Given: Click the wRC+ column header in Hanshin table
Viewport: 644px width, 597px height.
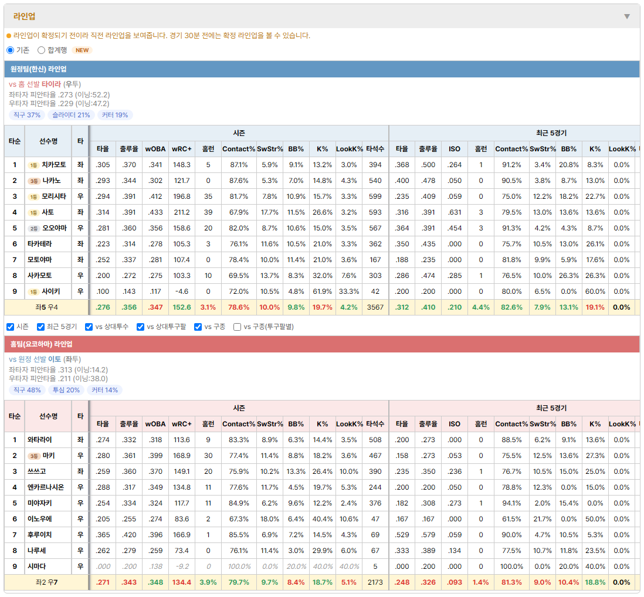Looking at the screenshot, I should 182,149.
